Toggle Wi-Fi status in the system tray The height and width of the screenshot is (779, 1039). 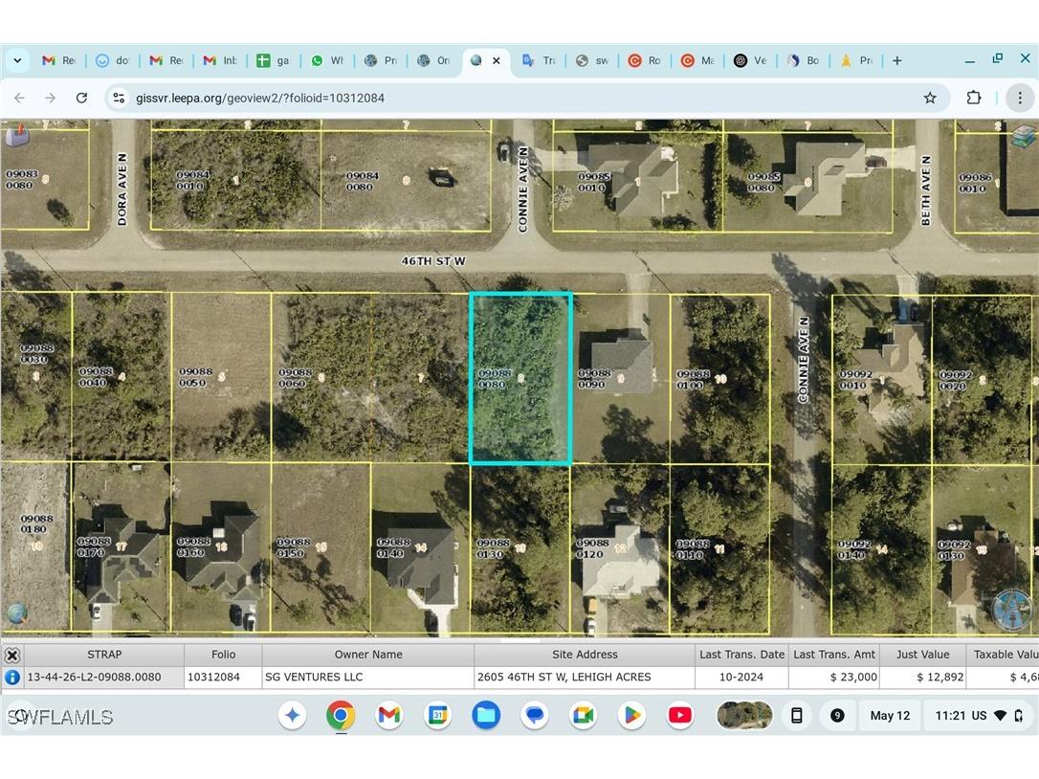click(1002, 715)
